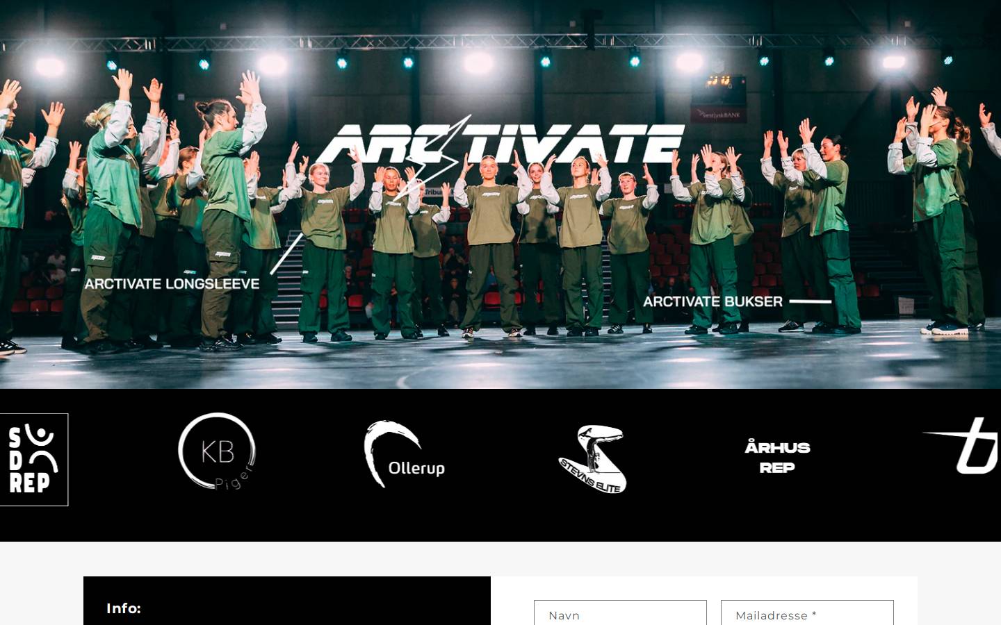Select the Ollerup logo
The width and height of the screenshot is (1001, 625).
coord(405,454)
